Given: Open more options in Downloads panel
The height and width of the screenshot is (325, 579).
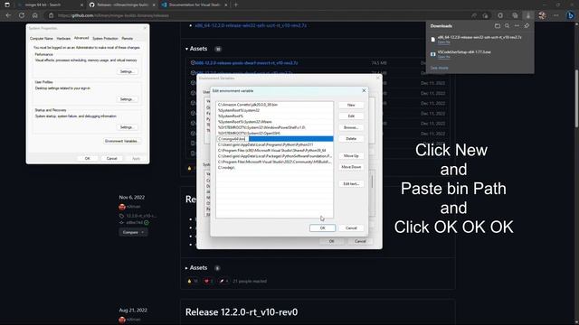Looking at the screenshot, I should pos(517,26).
